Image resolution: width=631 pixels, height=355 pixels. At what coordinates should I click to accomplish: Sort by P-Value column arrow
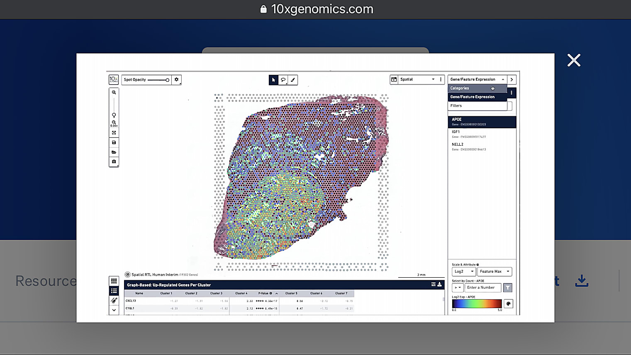(x=277, y=294)
